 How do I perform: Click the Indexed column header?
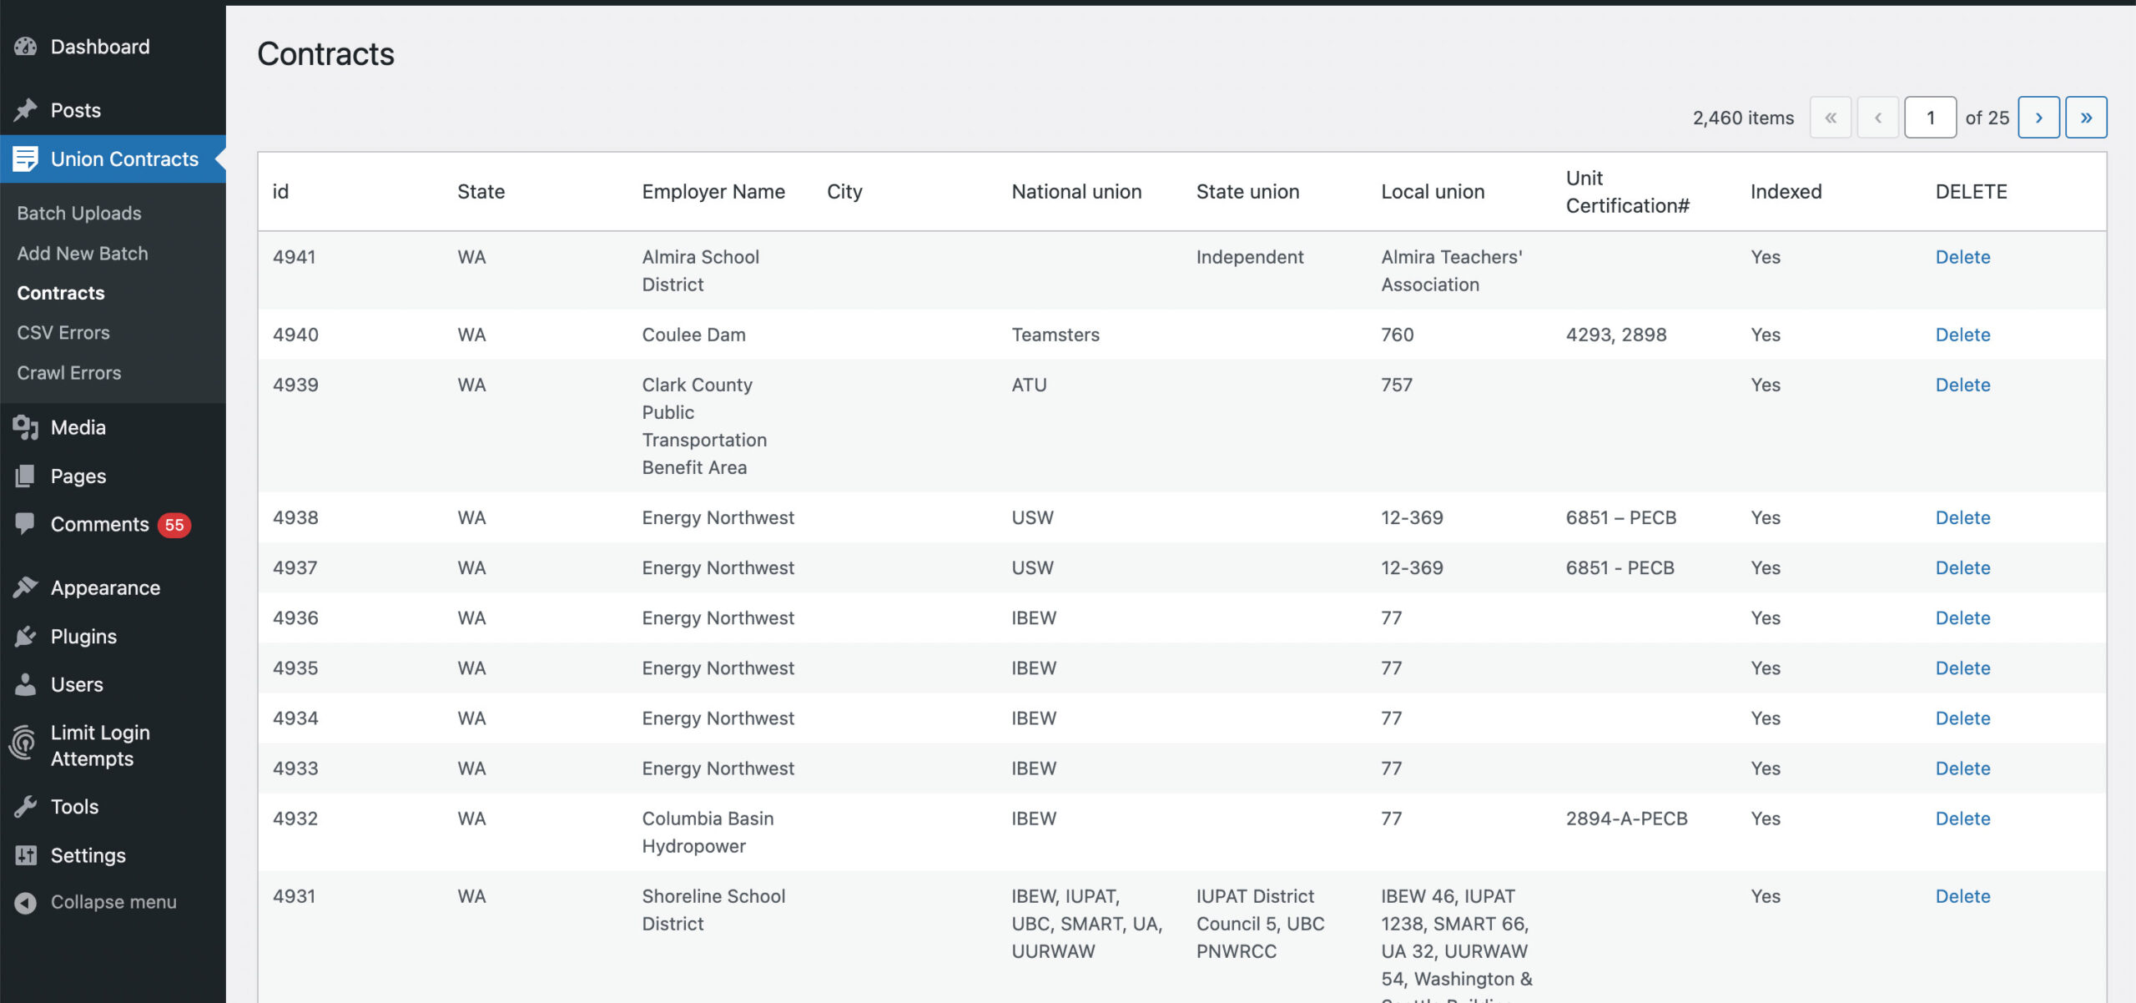(x=1786, y=191)
